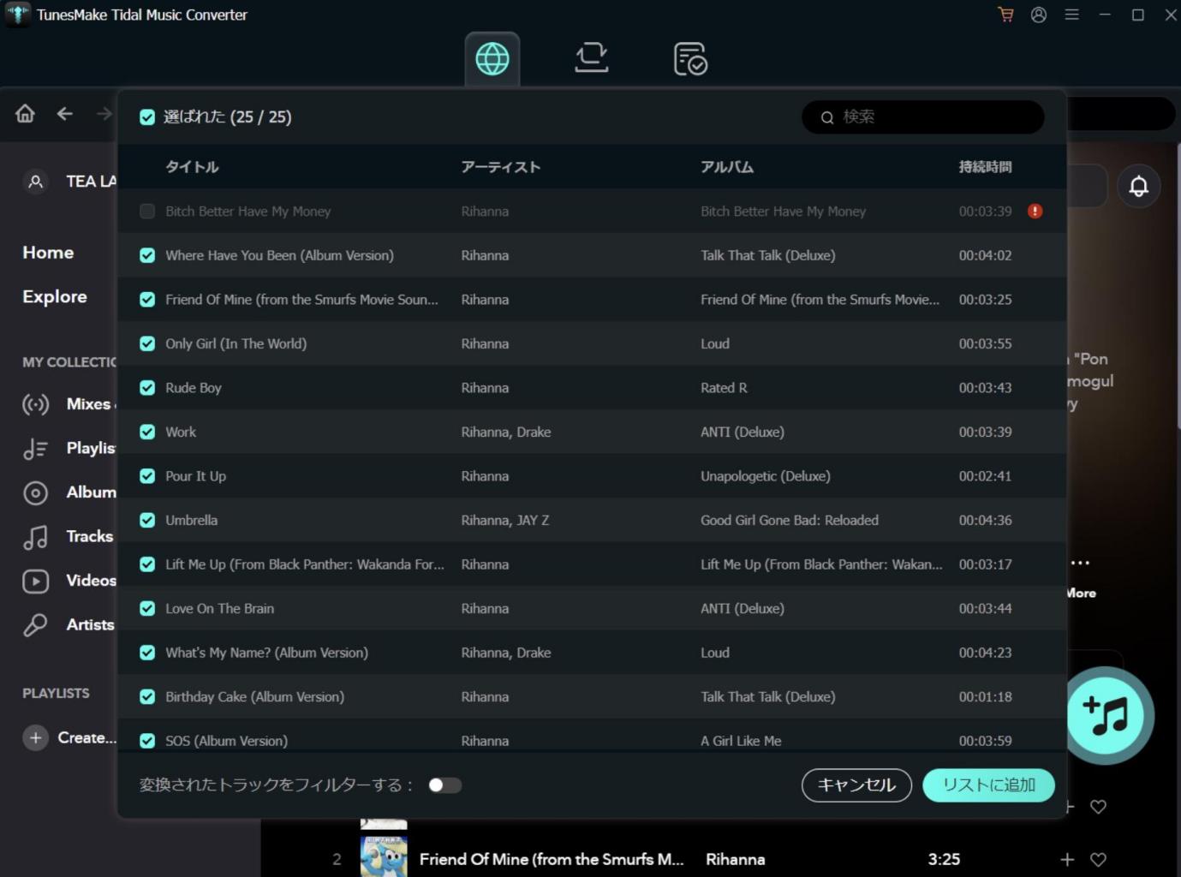Click the notifications bell icon
The height and width of the screenshot is (877, 1181).
click(1138, 186)
